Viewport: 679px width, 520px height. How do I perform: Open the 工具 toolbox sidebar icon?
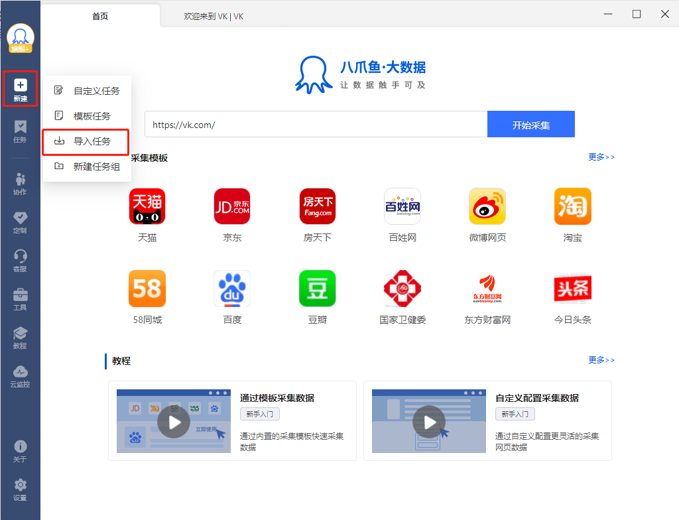[21, 299]
